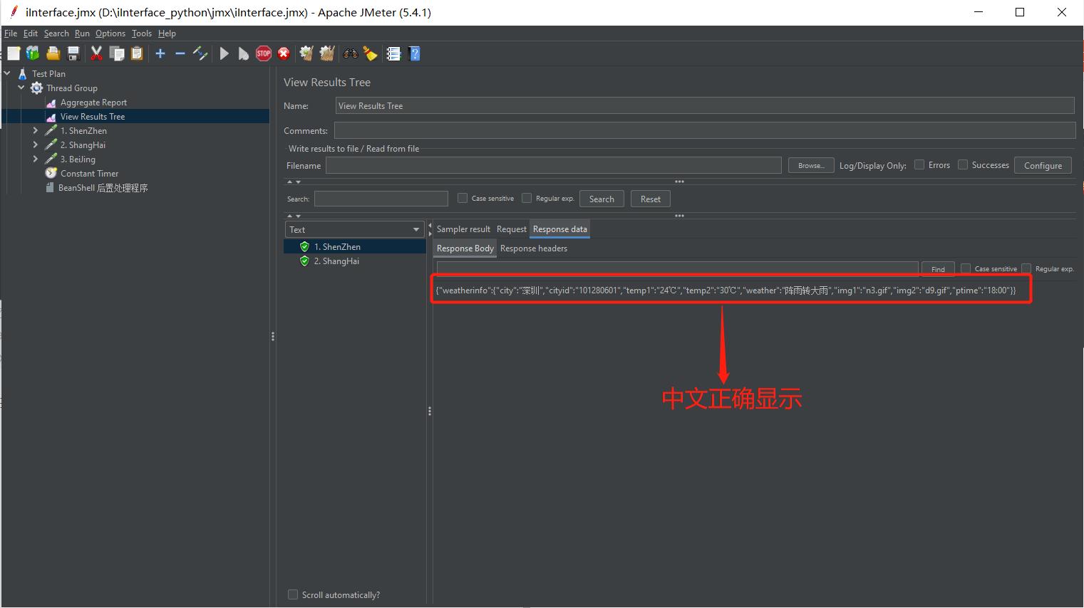Click the Clear All double broom icon
Screen dimensions: 1084x608
pos(327,53)
